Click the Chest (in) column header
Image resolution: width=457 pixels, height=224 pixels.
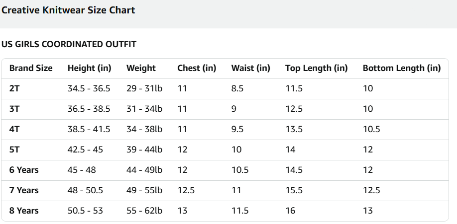[x=197, y=68]
